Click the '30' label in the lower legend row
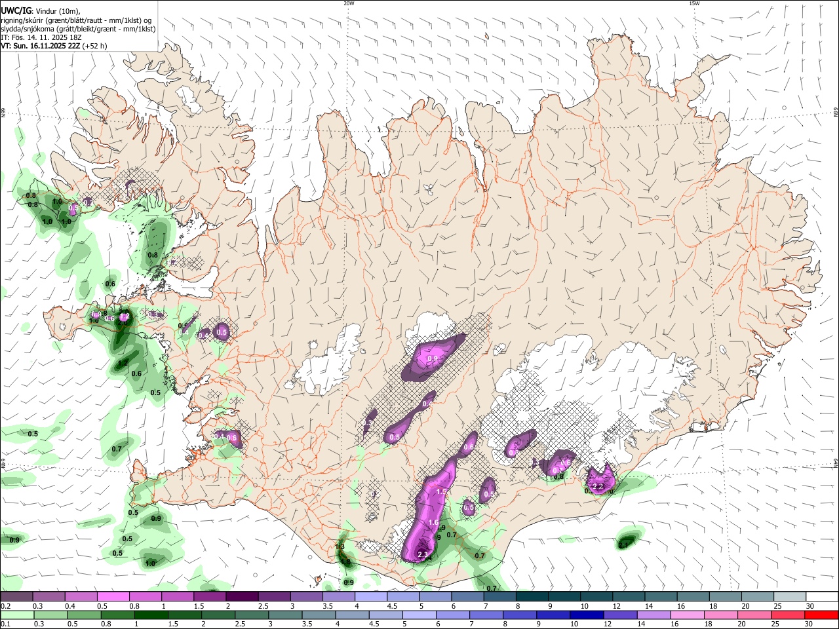 pos(808,624)
